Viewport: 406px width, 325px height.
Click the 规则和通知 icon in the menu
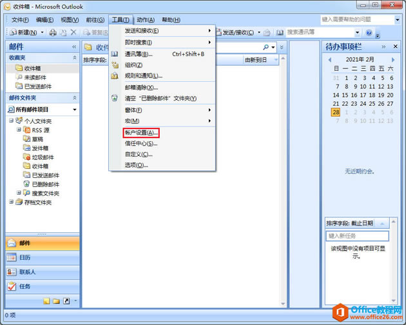point(115,75)
